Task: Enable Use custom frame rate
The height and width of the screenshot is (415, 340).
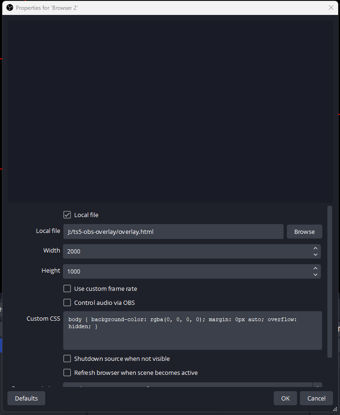Action: (67, 288)
